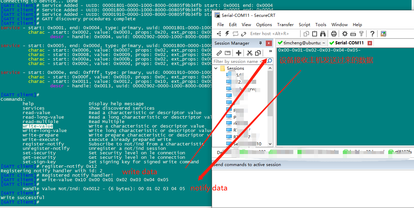Click the Print icon
The height and width of the screenshot is (208, 414).
coord(334,33)
